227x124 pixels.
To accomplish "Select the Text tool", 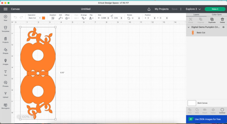I will (5, 73).
